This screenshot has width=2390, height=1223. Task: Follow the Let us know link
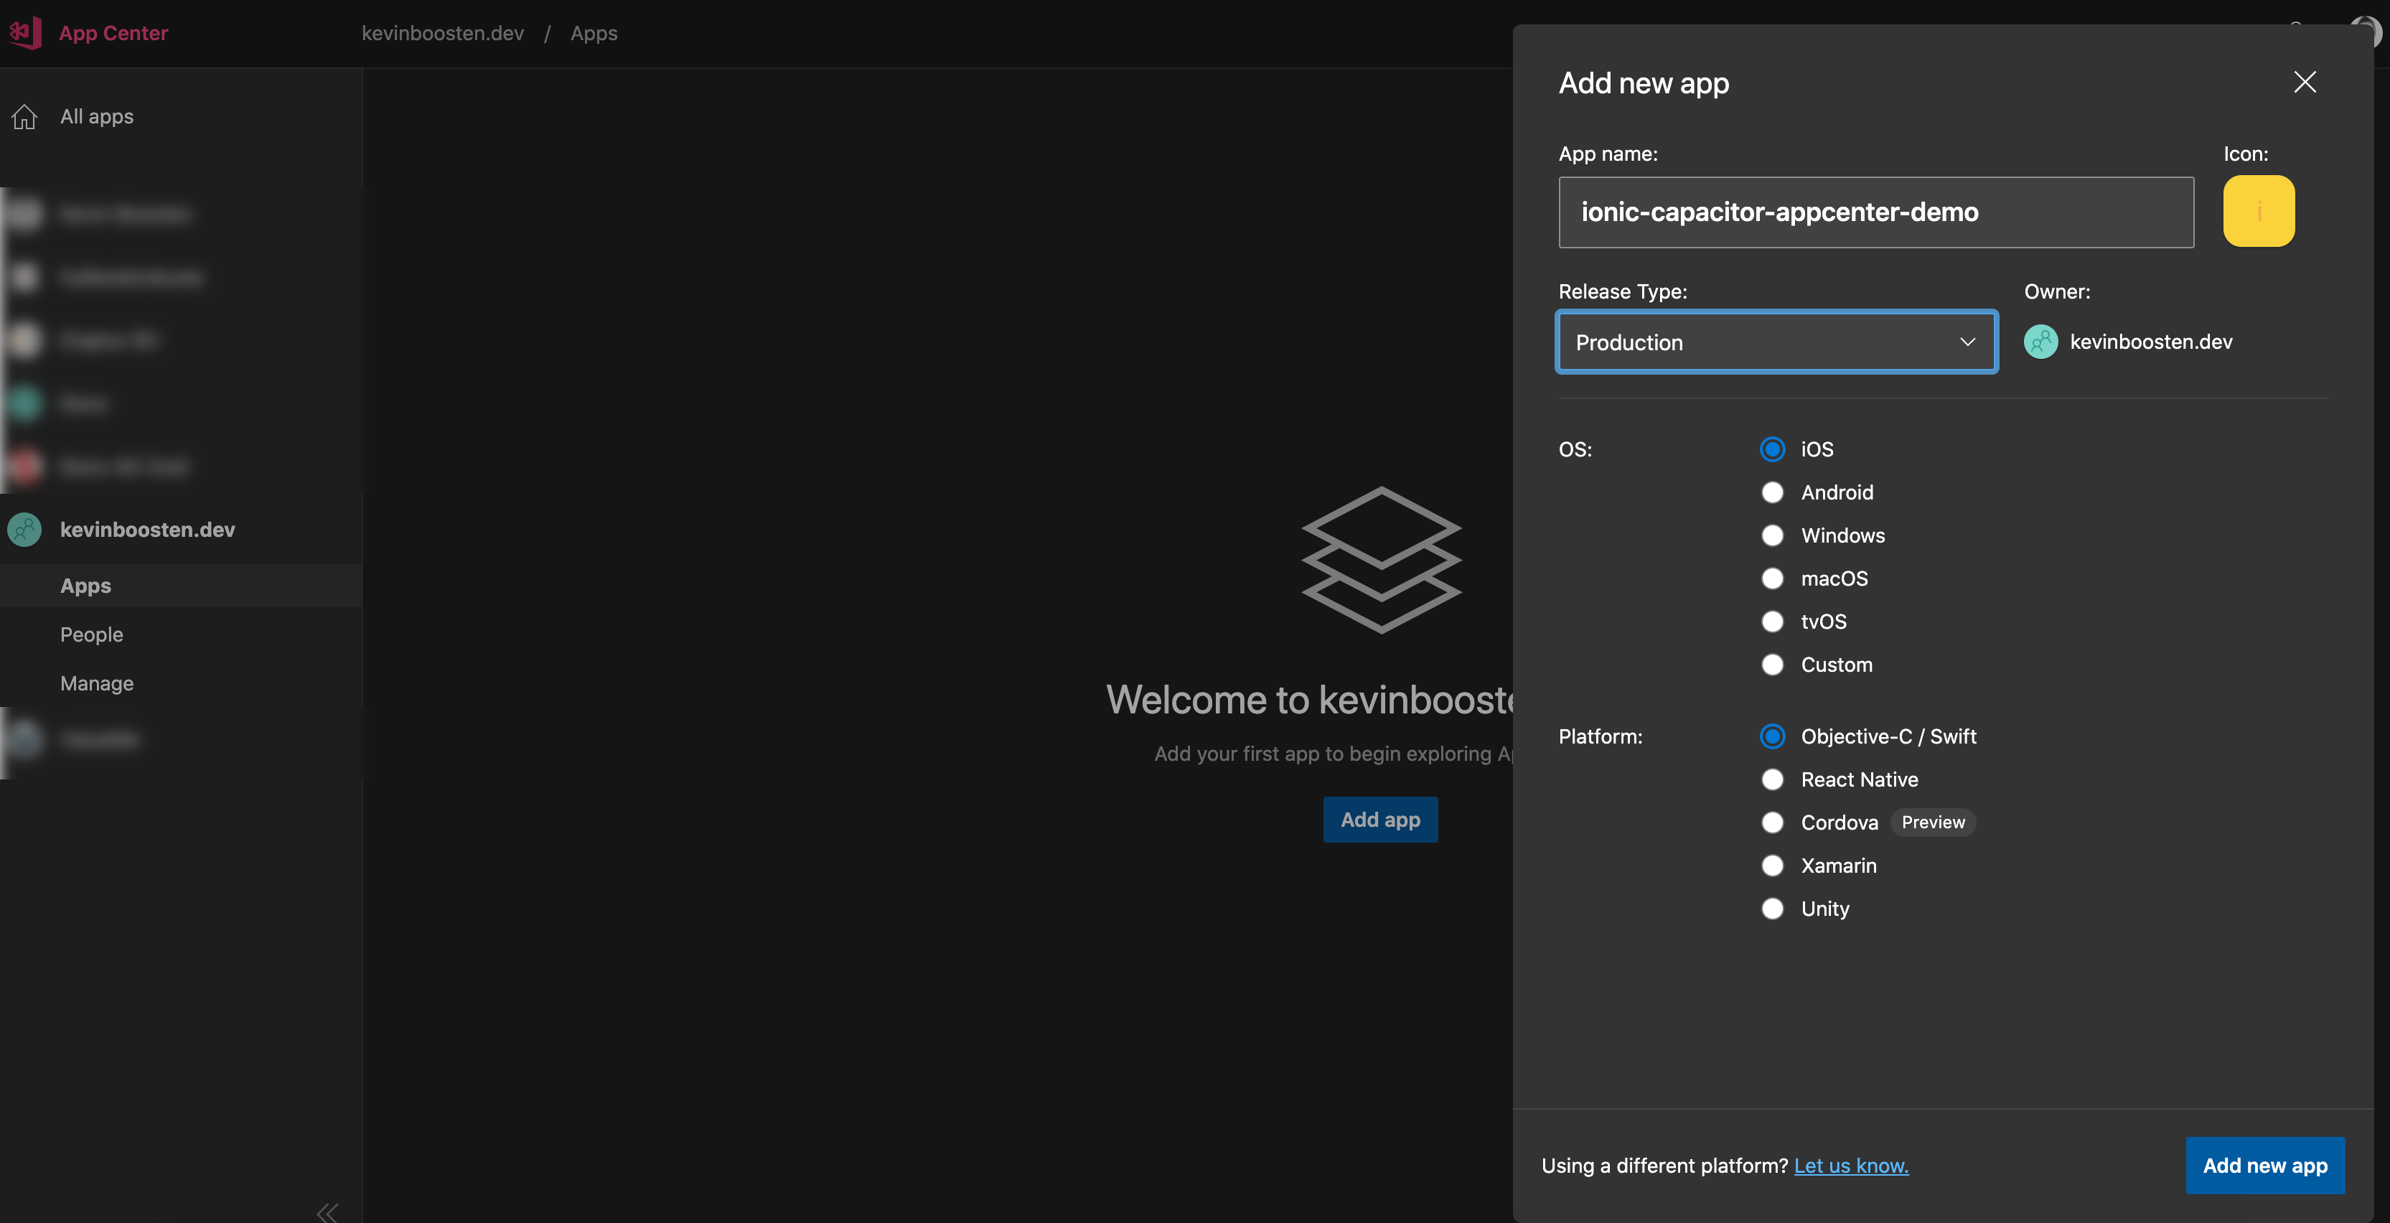tap(1850, 1166)
